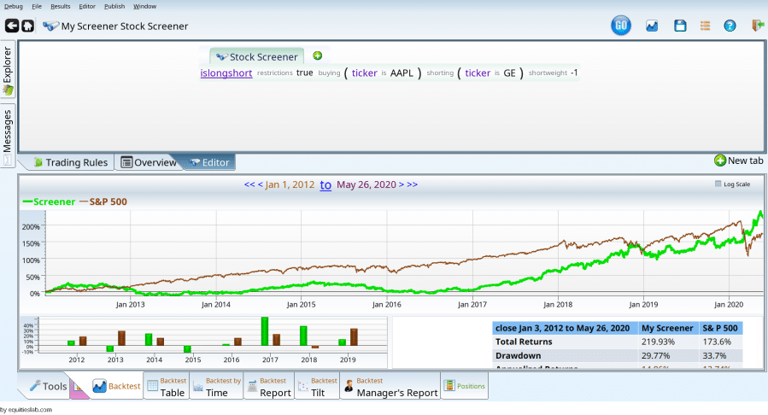Click the back arrow icon
Viewport: 768px width, 415px height.
click(12, 26)
